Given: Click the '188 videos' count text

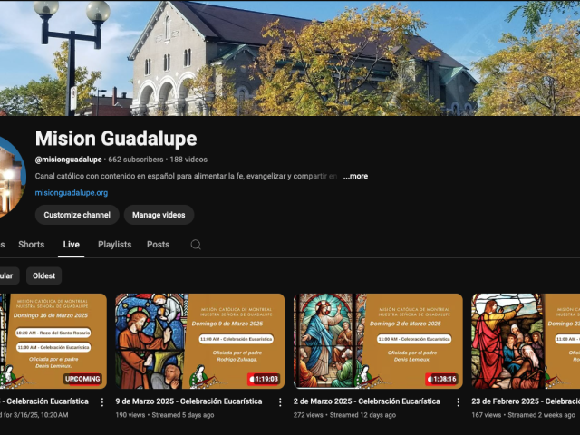Looking at the screenshot, I should point(188,159).
